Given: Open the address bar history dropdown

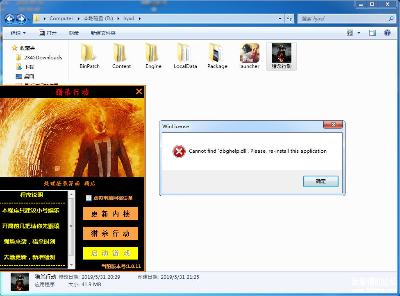Looking at the screenshot, I should [280, 18].
